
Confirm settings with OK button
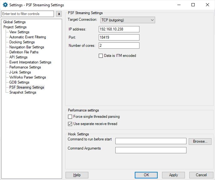point(146,175)
